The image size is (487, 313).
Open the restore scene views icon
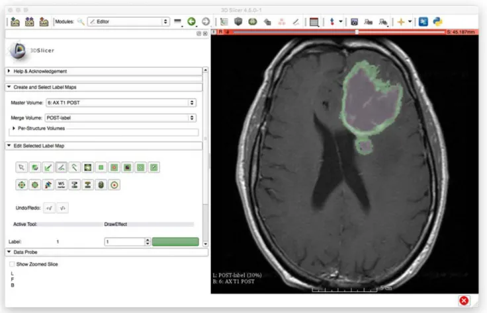point(383,22)
